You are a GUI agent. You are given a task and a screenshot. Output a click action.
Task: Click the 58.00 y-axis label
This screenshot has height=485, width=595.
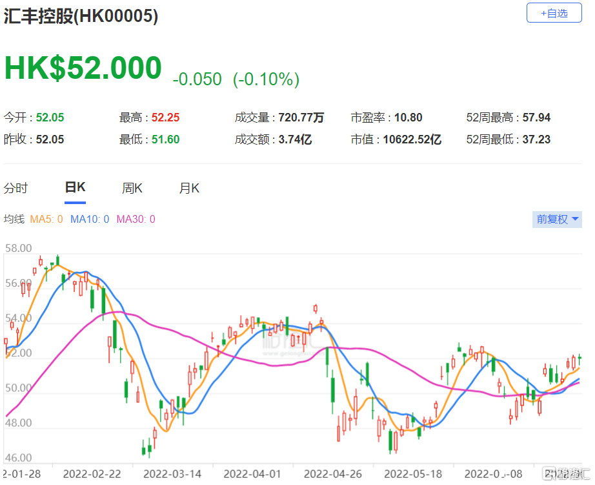[18, 249]
